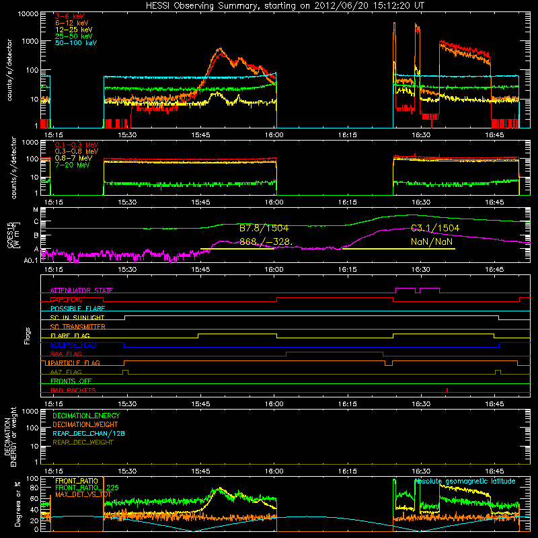
Task: Click the REAR_DEC_WEIGHT legend label
Action: click(83, 443)
